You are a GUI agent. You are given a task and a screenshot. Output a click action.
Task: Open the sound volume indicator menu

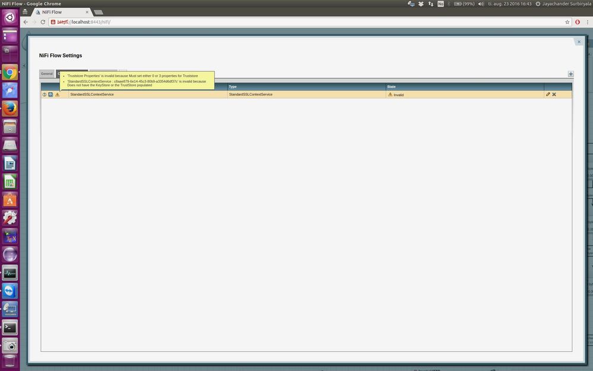(481, 4)
